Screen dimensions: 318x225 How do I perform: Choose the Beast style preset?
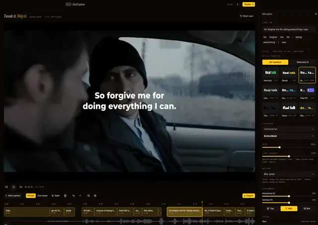pos(289,75)
